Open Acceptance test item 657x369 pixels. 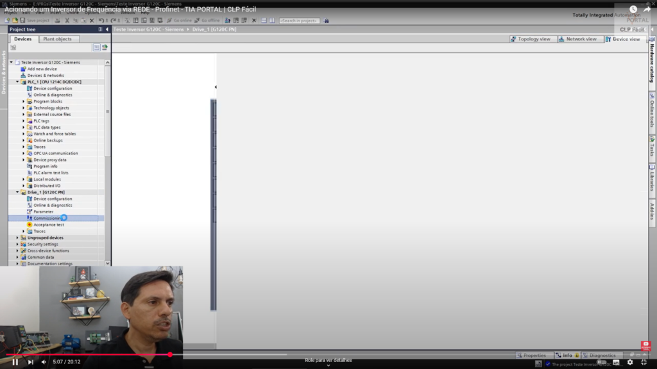[x=49, y=225]
